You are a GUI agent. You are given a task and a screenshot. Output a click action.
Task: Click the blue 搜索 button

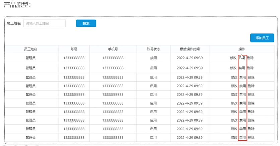[86, 23]
